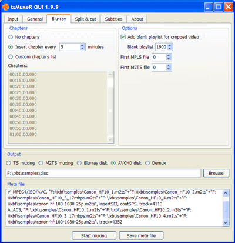This screenshot has width=235, height=243.
Task: Select the Blu-ray tab
Action: tap(59, 19)
